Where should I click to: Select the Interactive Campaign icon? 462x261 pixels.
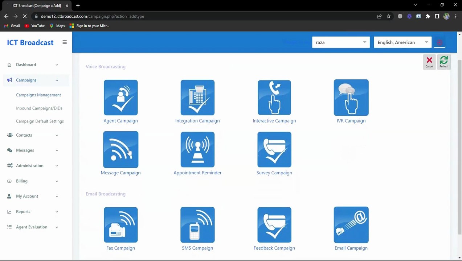pyautogui.click(x=274, y=98)
